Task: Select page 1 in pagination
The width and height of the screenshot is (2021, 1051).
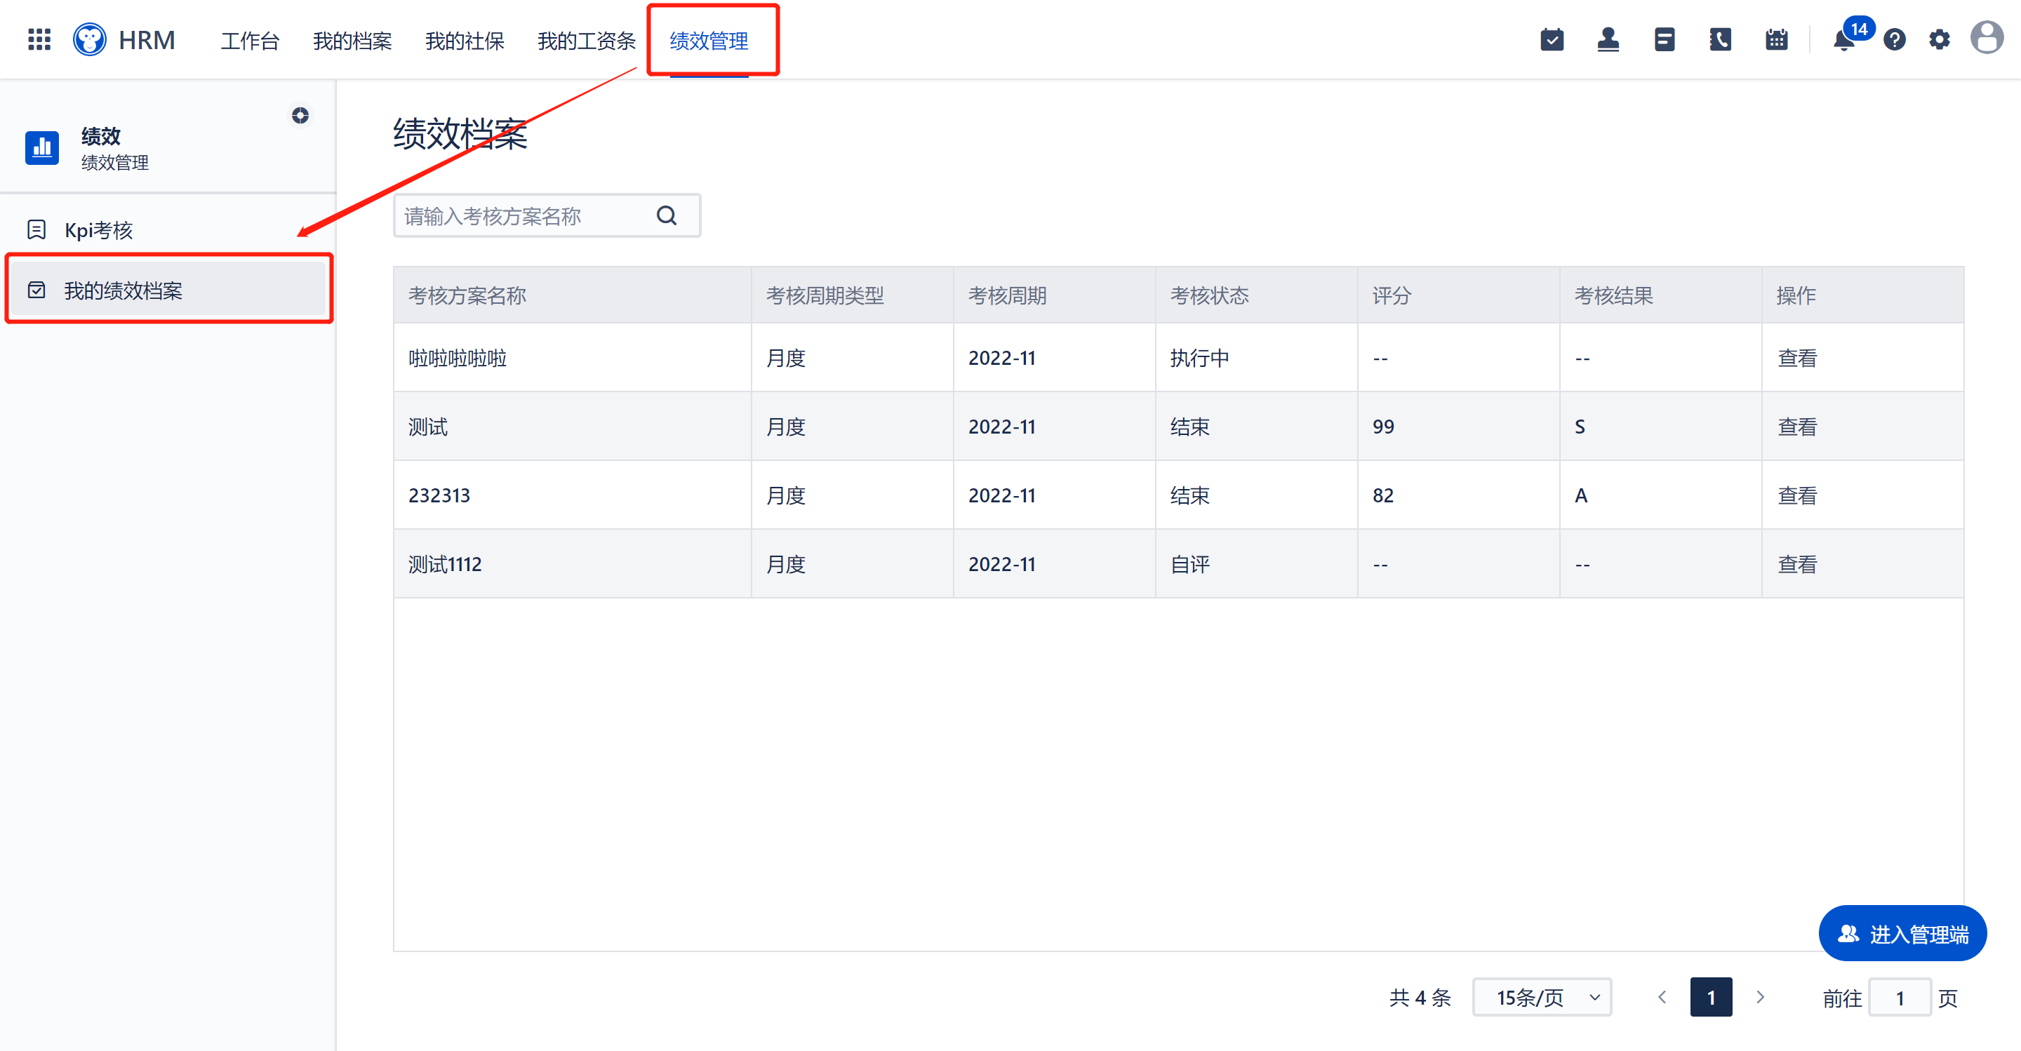Action: [1711, 998]
